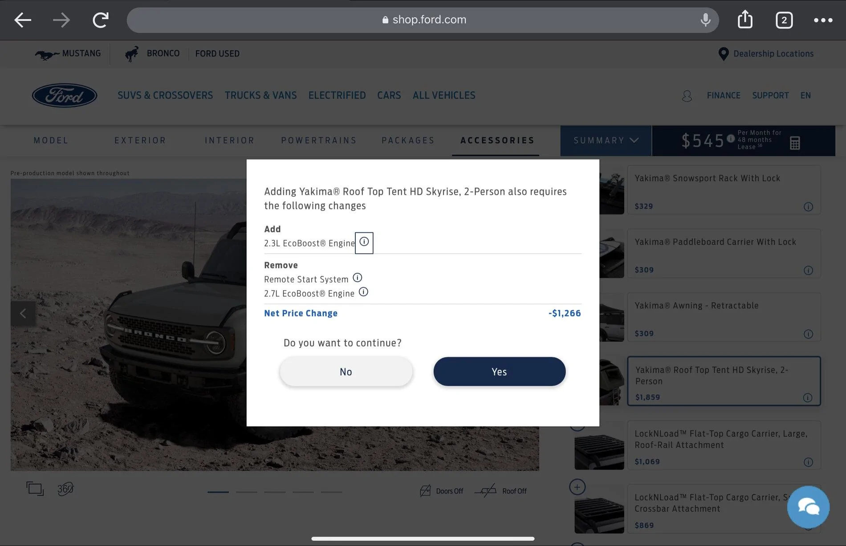Add the LockNLoad Crossbar Attachment carrier via plus
The height and width of the screenshot is (546, 846).
coord(577,487)
